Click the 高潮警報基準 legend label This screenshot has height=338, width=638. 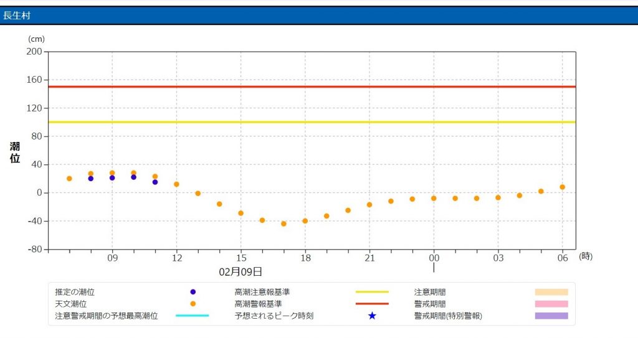[258, 304]
